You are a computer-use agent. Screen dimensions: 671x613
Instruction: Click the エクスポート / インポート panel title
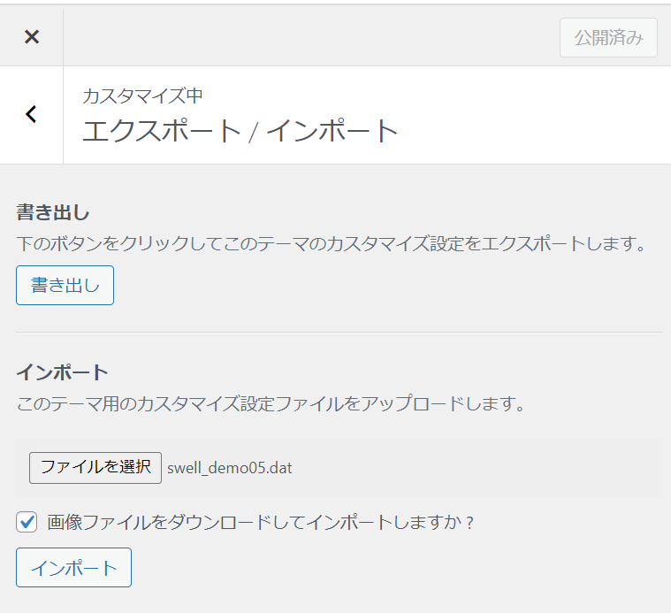(x=240, y=131)
